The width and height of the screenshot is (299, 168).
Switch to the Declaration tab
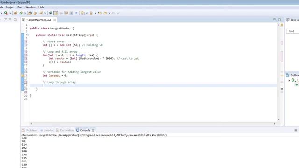[65, 130]
